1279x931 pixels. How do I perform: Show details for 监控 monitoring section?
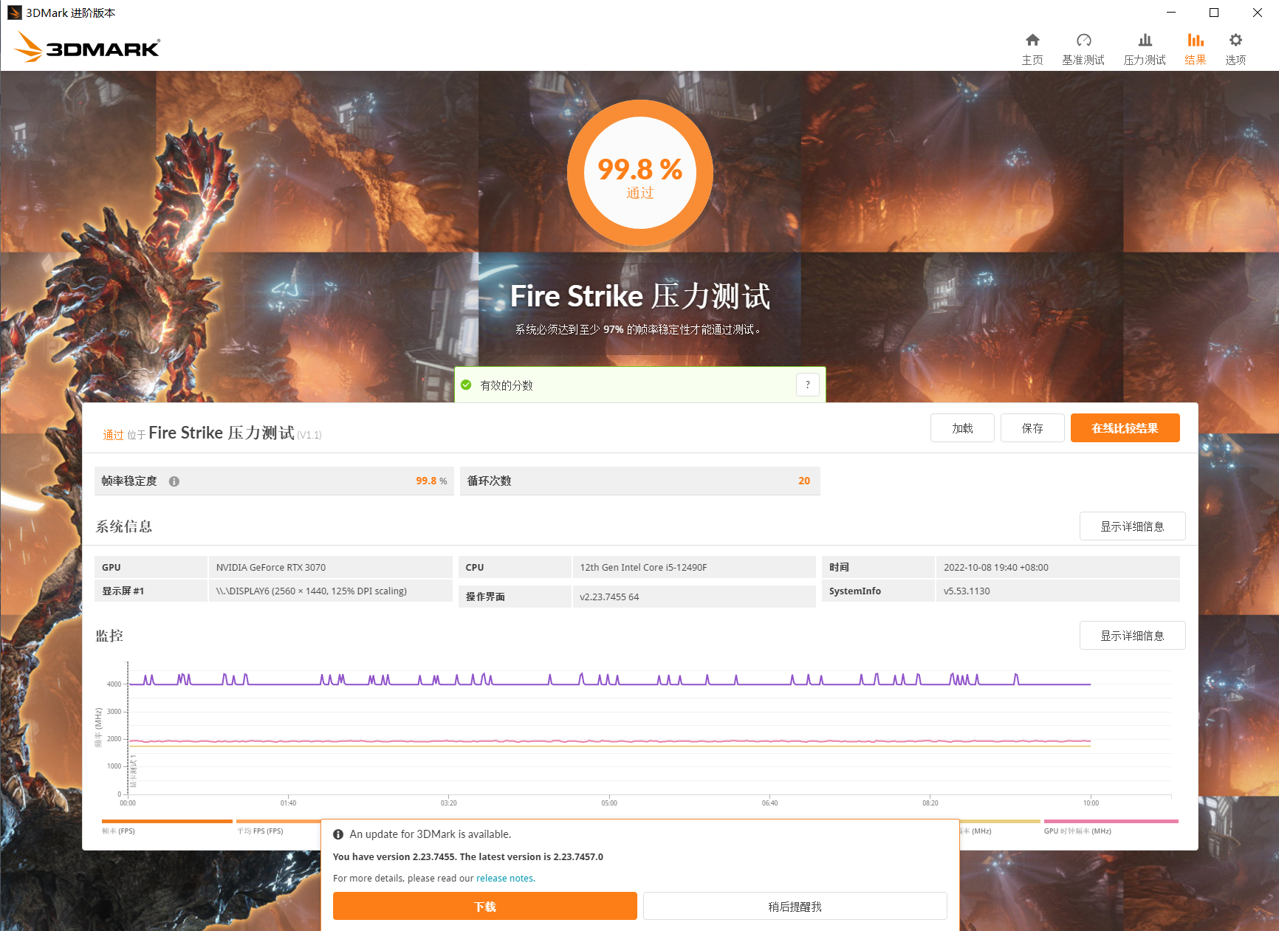[1132, 636]
